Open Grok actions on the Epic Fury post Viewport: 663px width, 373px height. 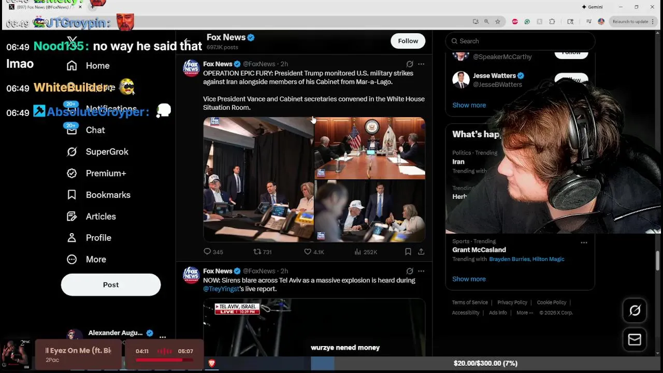[x=410, y=64]
